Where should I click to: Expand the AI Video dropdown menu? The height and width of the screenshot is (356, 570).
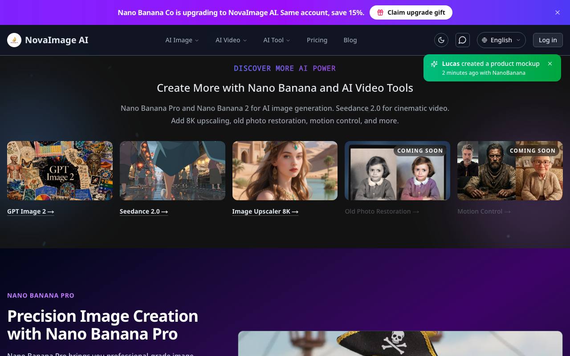231,40
